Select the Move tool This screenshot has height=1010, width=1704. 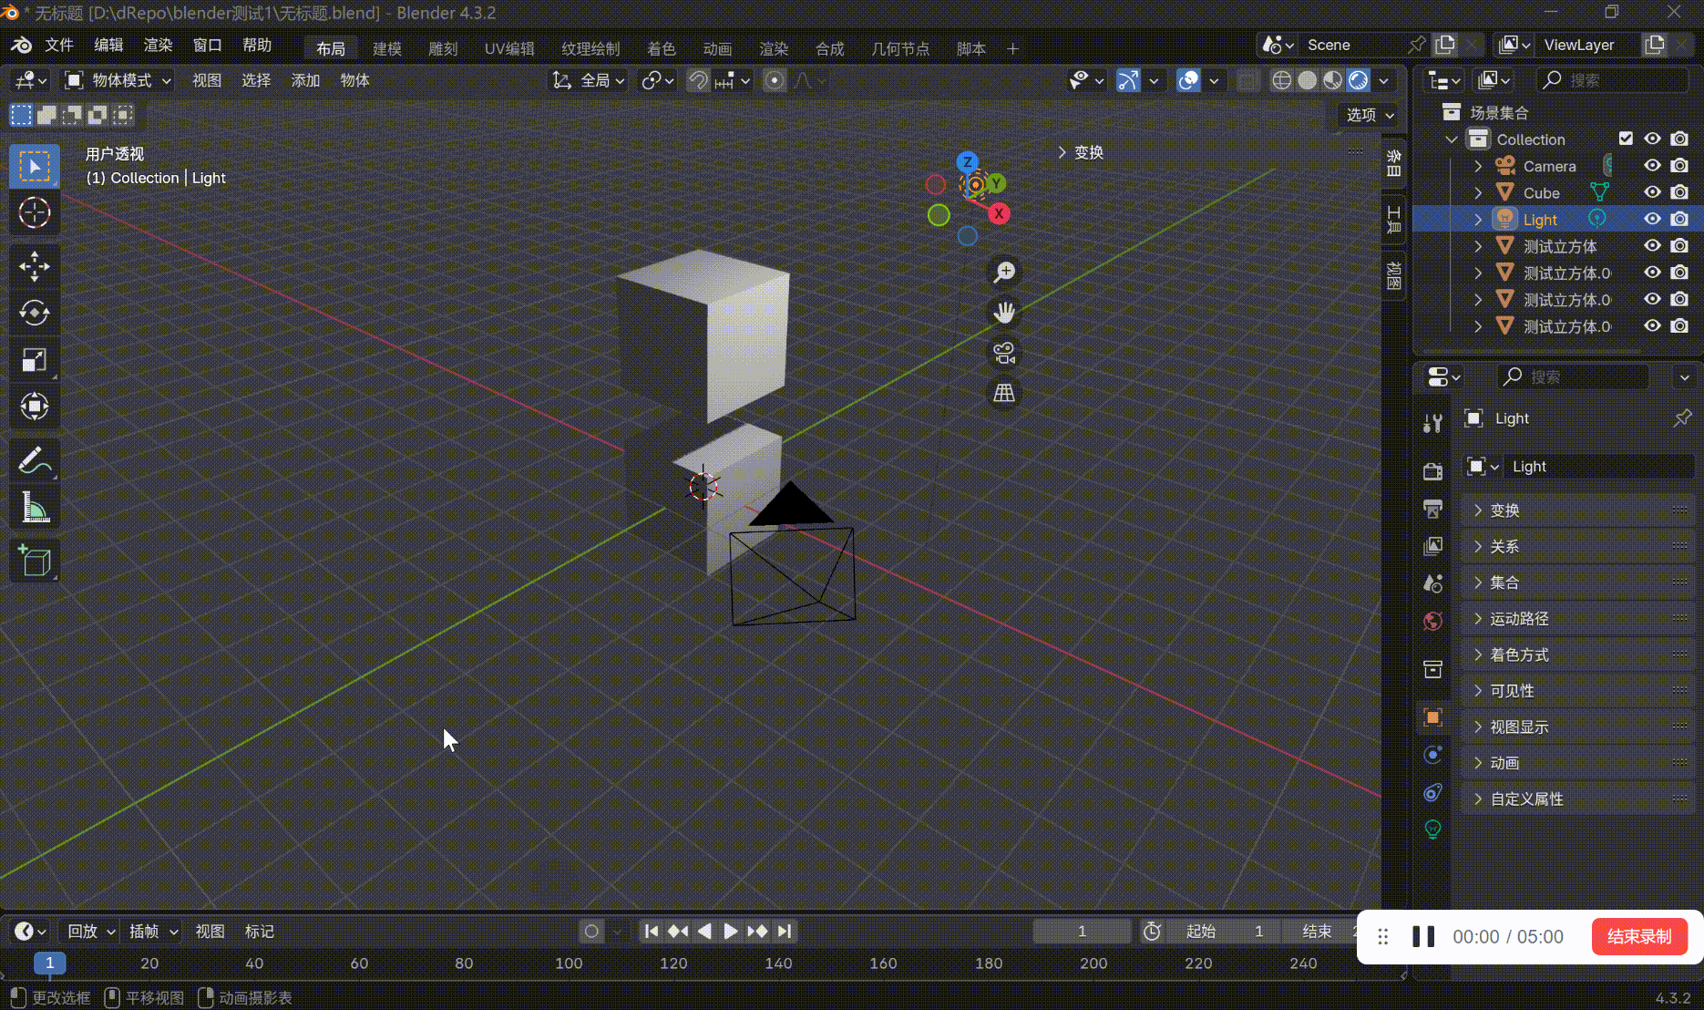point(35,266)
